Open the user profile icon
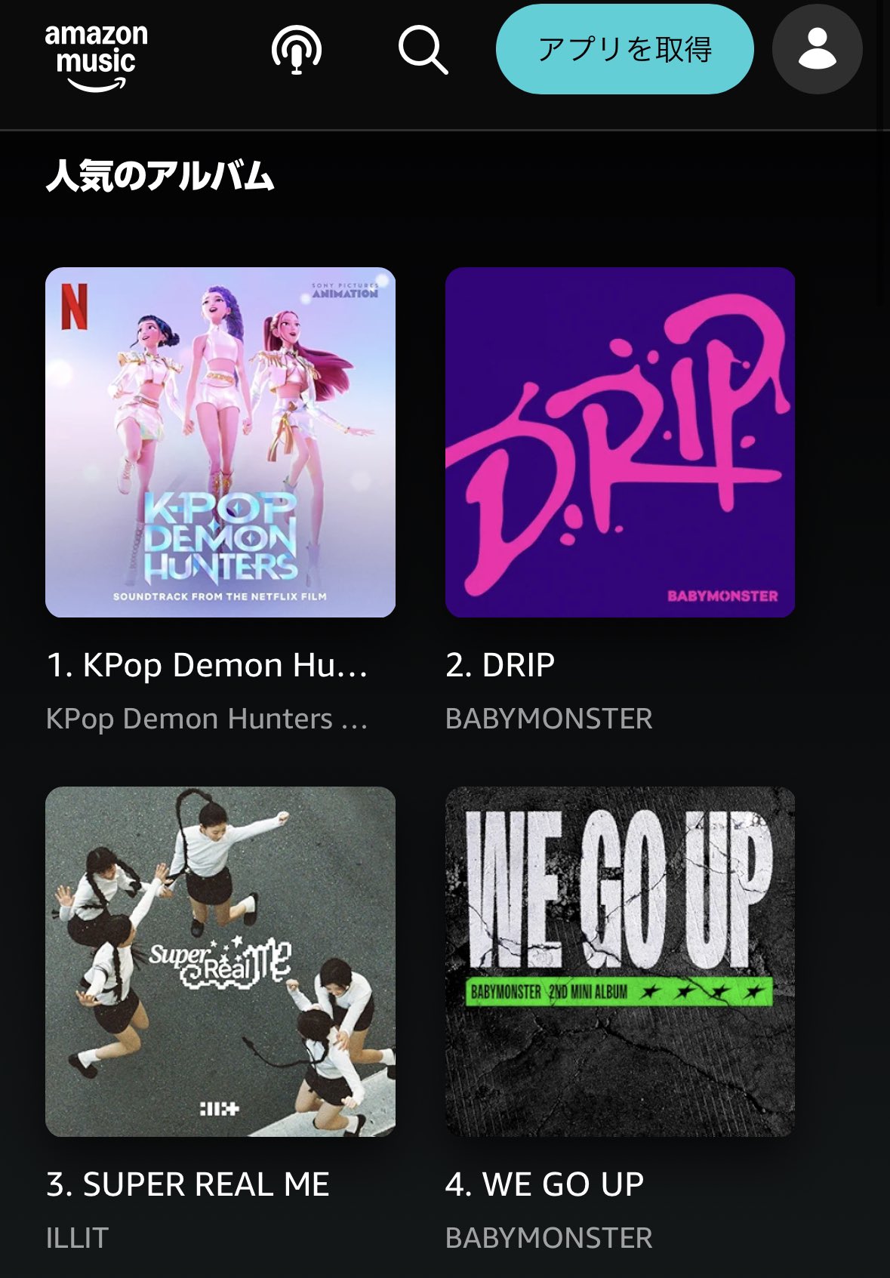 (817, 49)
